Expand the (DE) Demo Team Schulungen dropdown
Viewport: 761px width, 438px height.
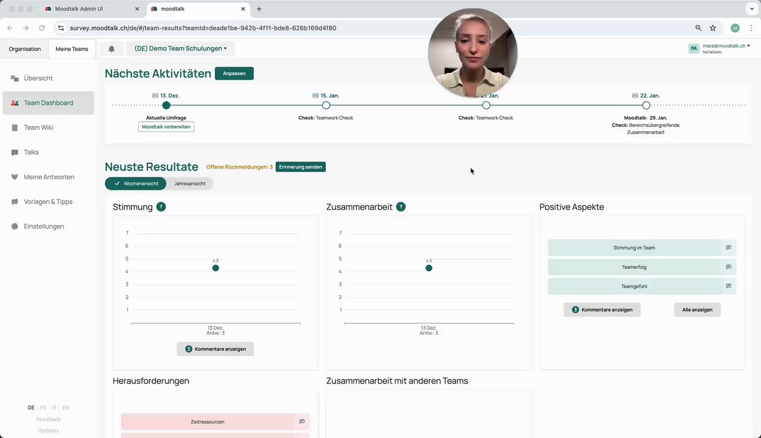pyautogui.click(x=181, y=49)
